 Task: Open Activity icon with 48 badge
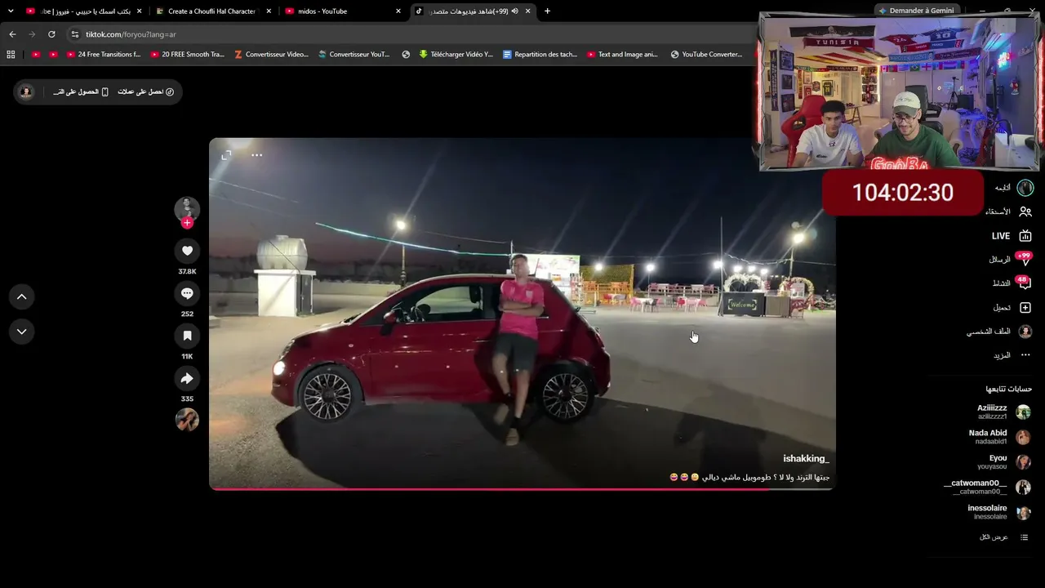pyautogui.click(x=1025, y=283)
